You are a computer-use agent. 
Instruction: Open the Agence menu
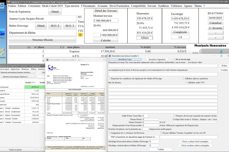188,6
